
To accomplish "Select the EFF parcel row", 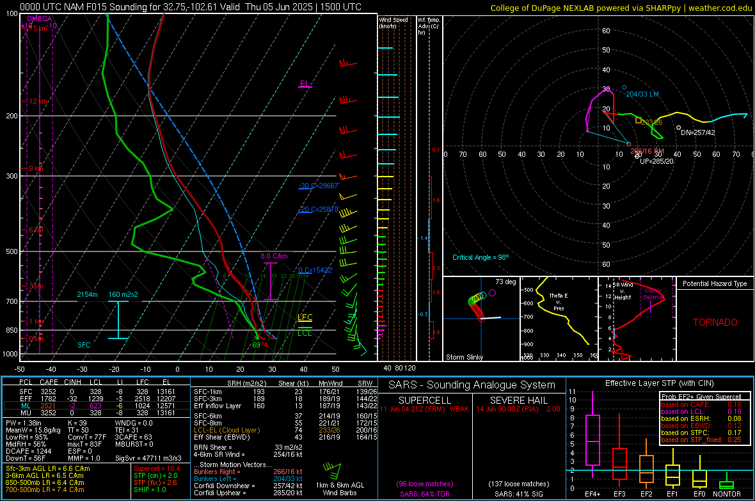I will coord(97,399).
